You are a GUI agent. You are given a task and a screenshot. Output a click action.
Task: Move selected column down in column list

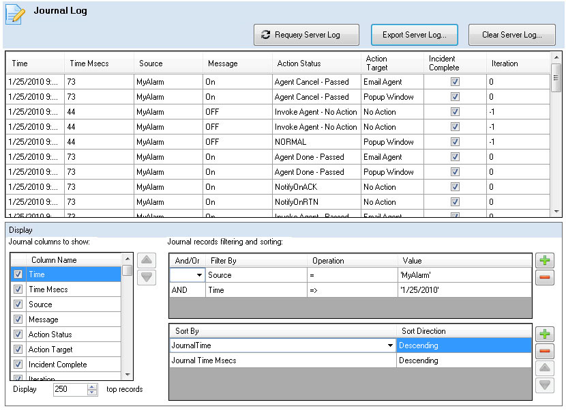[x=147, y=277]
